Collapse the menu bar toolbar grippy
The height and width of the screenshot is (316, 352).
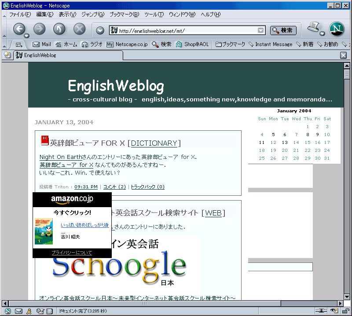pyautogui.click(x=4, y=15)
